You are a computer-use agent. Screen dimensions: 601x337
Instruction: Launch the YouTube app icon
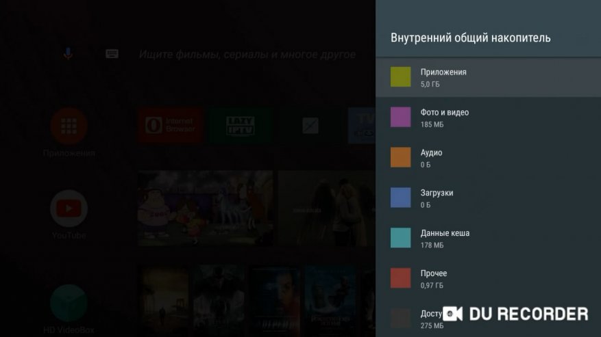69,208
